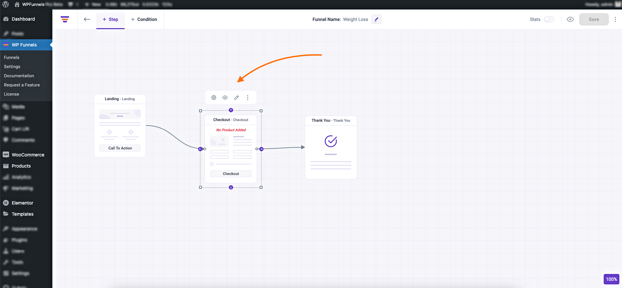The height and width of the screenshot is (288, 622).
Task: Select the Landing step node
Action: pos(120,126)
